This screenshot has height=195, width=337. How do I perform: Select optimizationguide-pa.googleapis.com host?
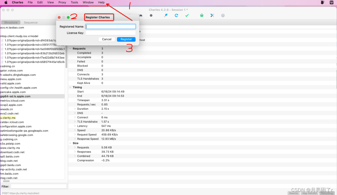click(24, 131)
